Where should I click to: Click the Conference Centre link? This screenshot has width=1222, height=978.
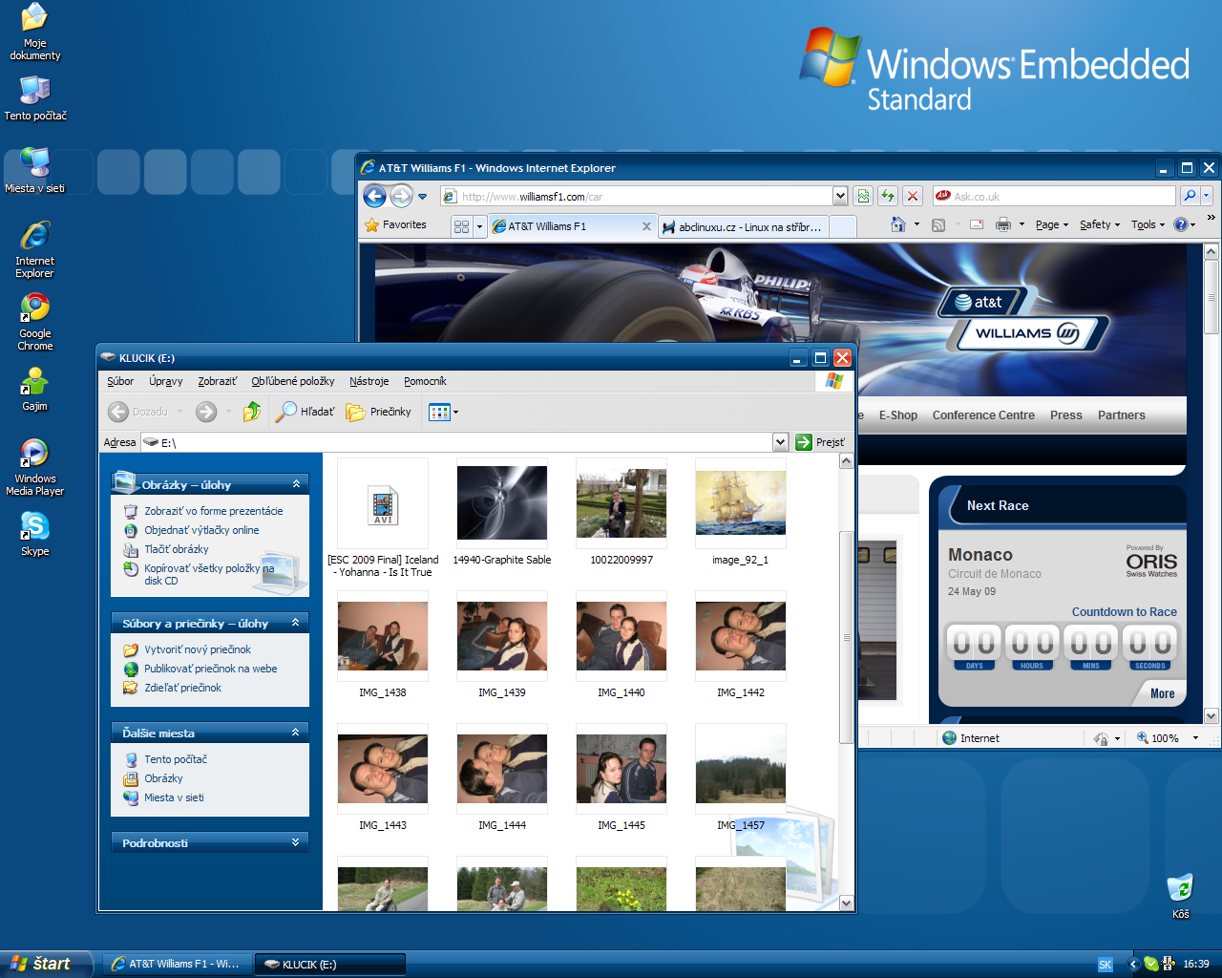[x=983, y=415]
